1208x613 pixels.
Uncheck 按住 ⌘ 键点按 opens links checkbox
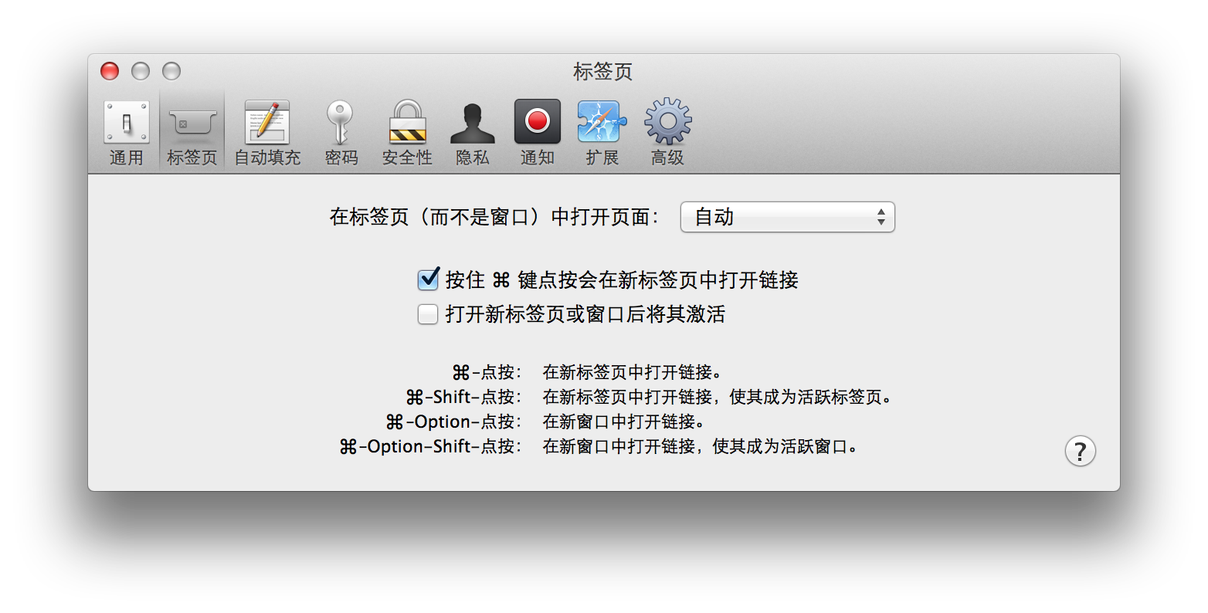pos(428,279)
